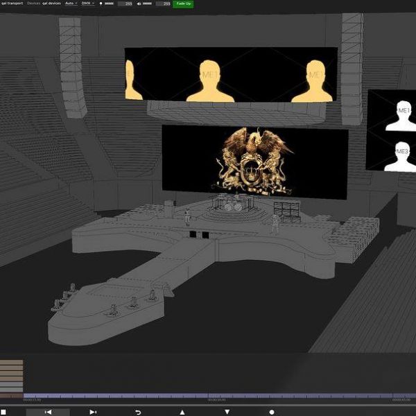Select the side screen with white ME1 silhouette
The height and width of the screenshot is (416, 416).
[x=391, y=131]
